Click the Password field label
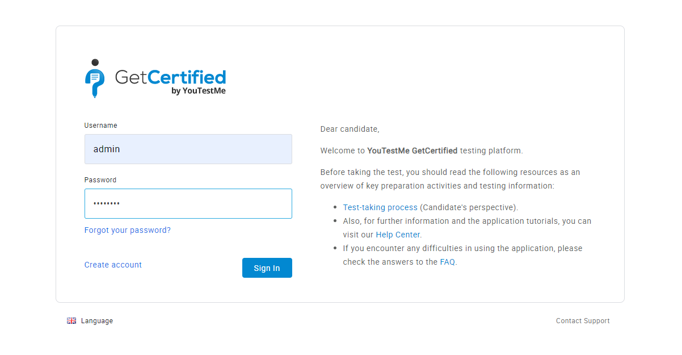This screenshot has height=355, width=682. [100, 180]
